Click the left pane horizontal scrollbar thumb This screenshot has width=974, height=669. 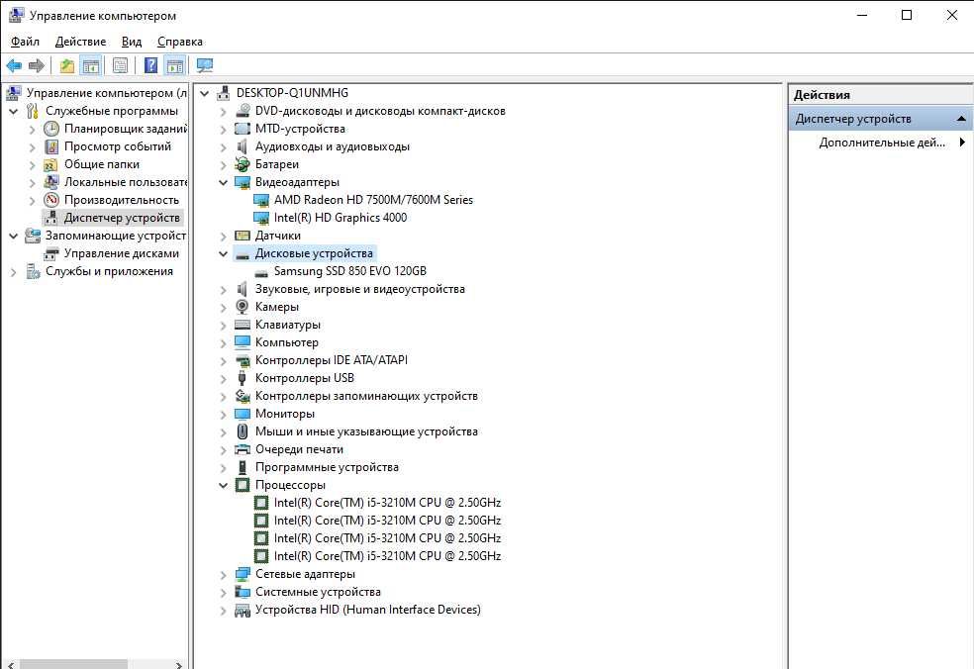click(x=73, y=665)
